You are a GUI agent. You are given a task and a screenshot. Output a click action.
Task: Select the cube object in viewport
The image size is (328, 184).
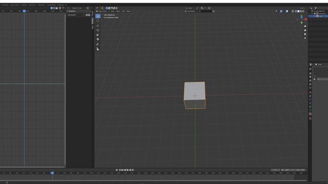point(195,95)
